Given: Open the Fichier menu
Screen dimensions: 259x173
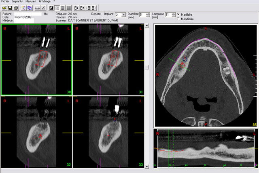Looking at the screenshot, I should pyautogui.click(x=5, y=2).
